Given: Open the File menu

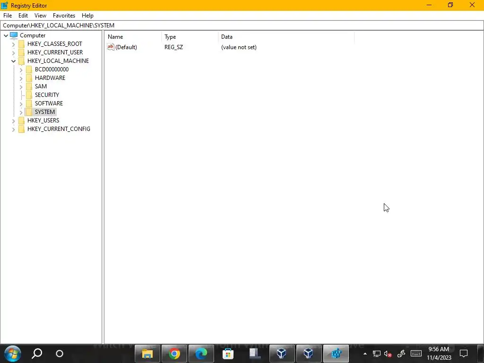Looking at the screenshot, I should tap(8, 16).
